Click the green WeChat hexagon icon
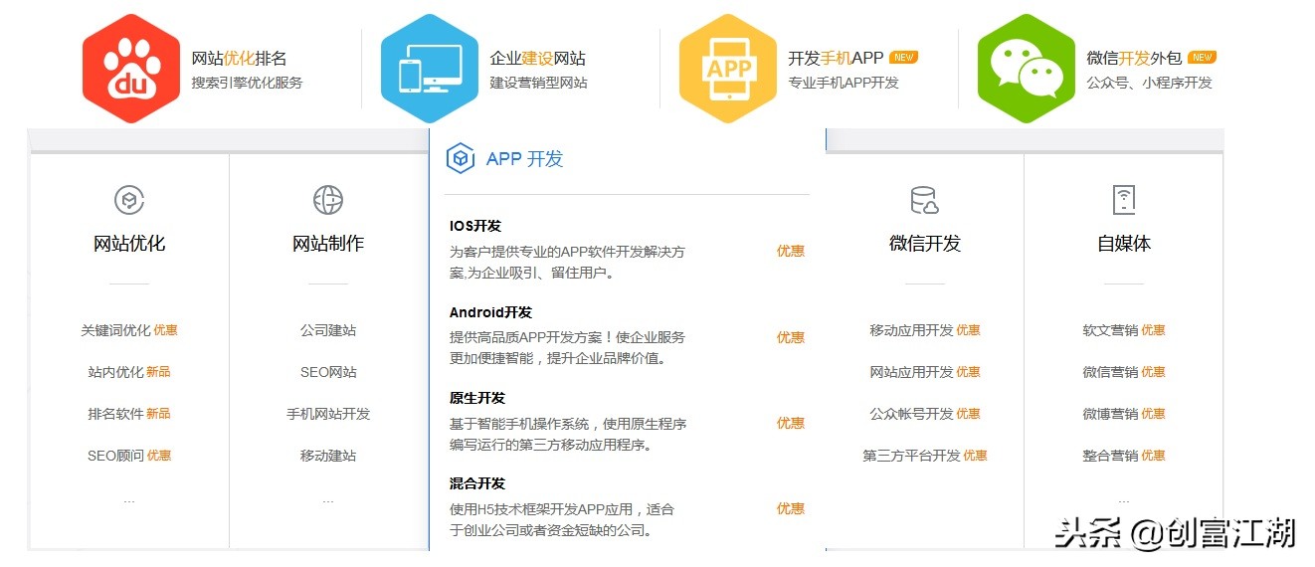Screen dimensions: 1315x567 pyautogui.click(x=1027, y=69)
